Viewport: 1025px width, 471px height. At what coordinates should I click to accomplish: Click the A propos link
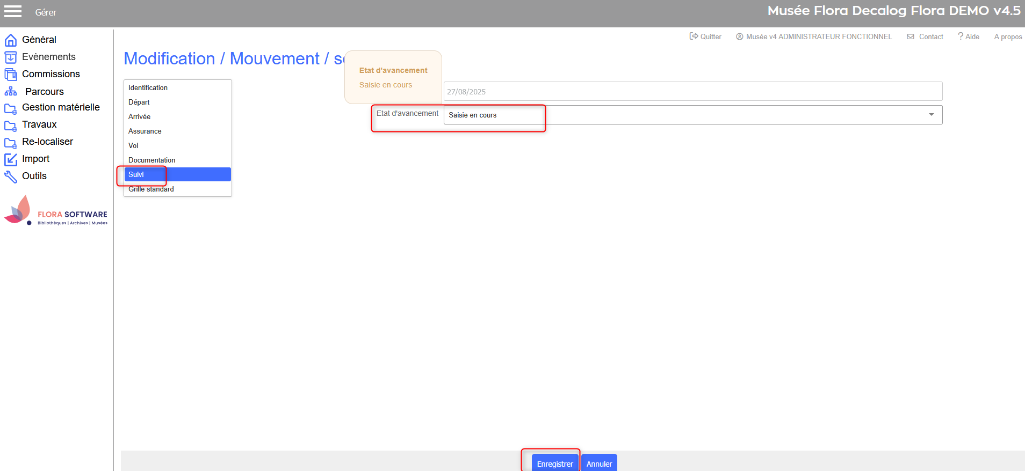pos(1008,36)
